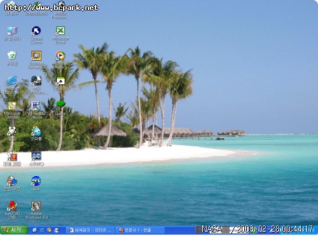Screen dimensions: 318x237
Task: Switch to the 빈문서 1 - 한글 taskbar window
Action: point(140,230)
